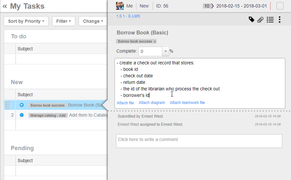Click the assignee avatar picture

tap(120, 6)
